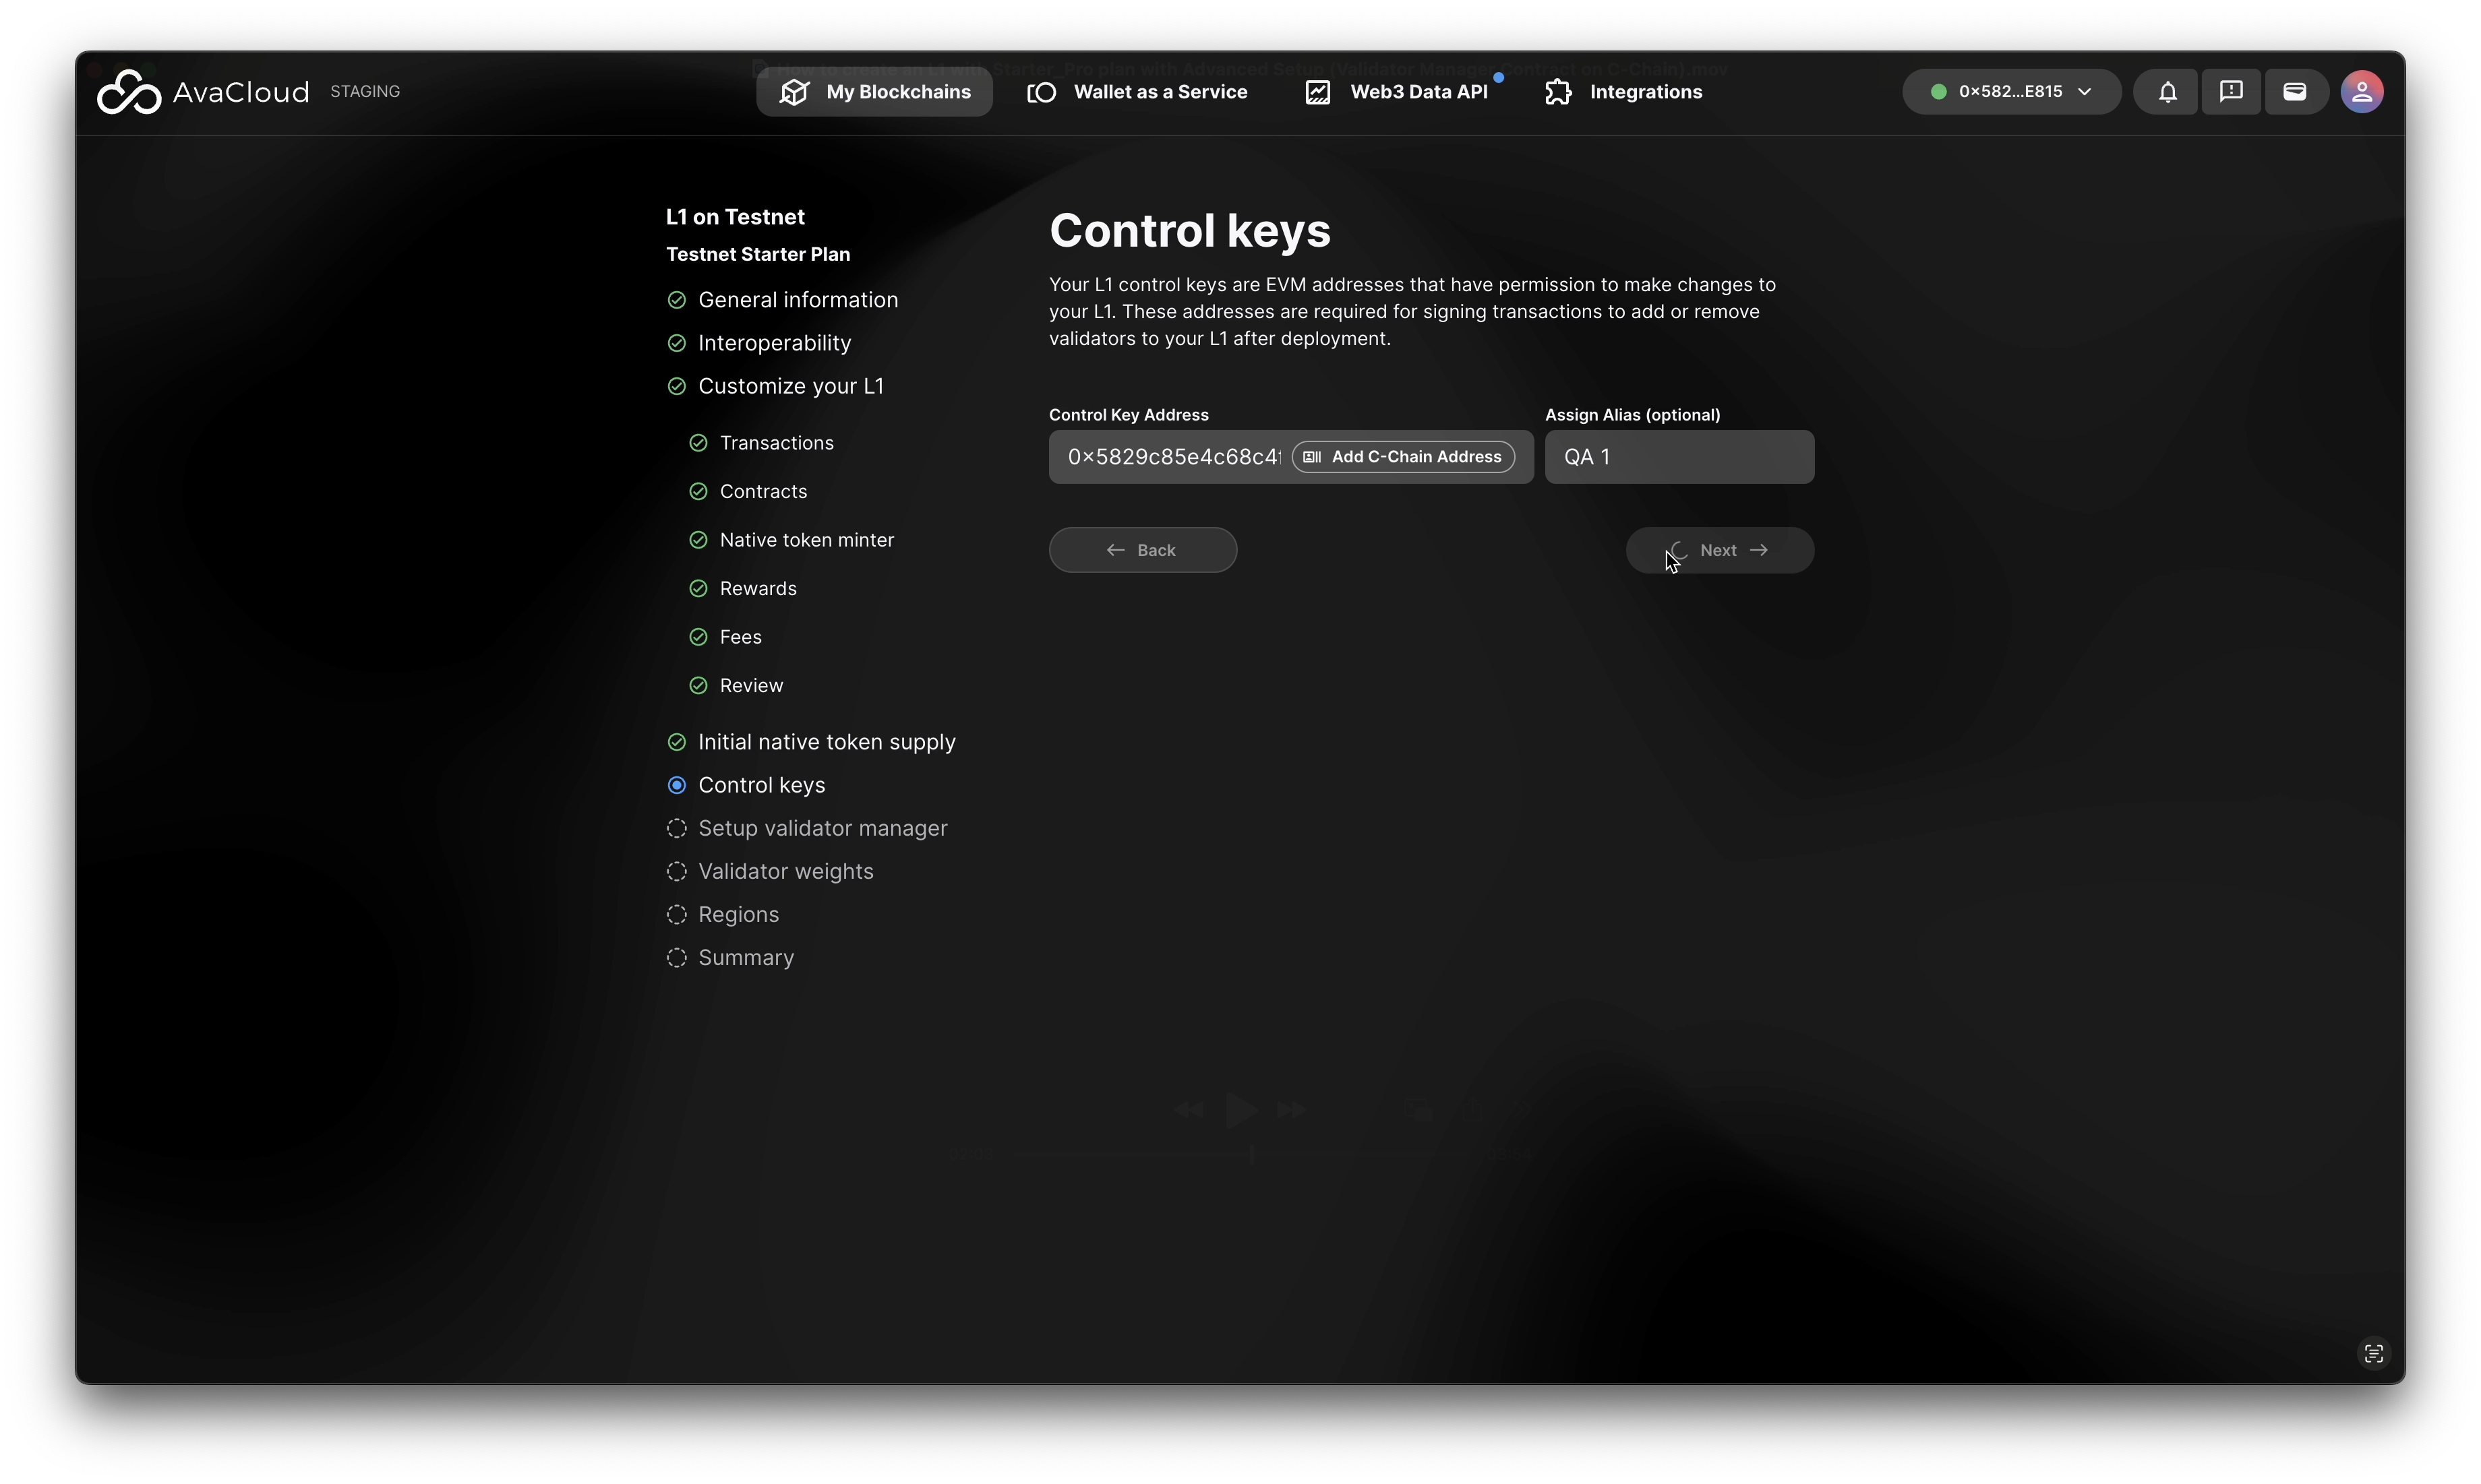
Task: Select the Setup validator manager step
Action: pyautogui.click(x=821, y=828)
